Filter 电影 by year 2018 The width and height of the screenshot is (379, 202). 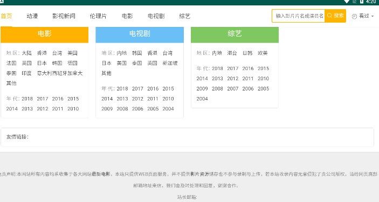click(27, 99)
